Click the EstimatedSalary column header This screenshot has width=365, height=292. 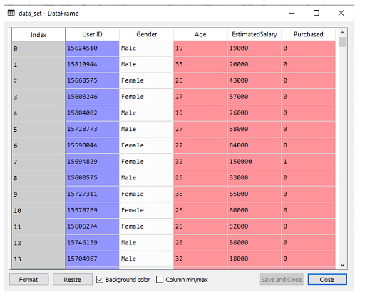coord(255,35)
